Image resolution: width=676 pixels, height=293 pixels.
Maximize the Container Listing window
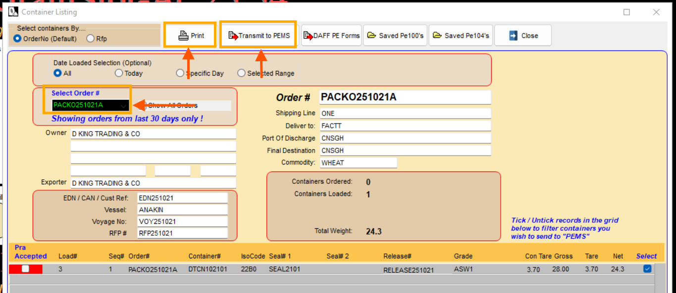pos(626,12)
